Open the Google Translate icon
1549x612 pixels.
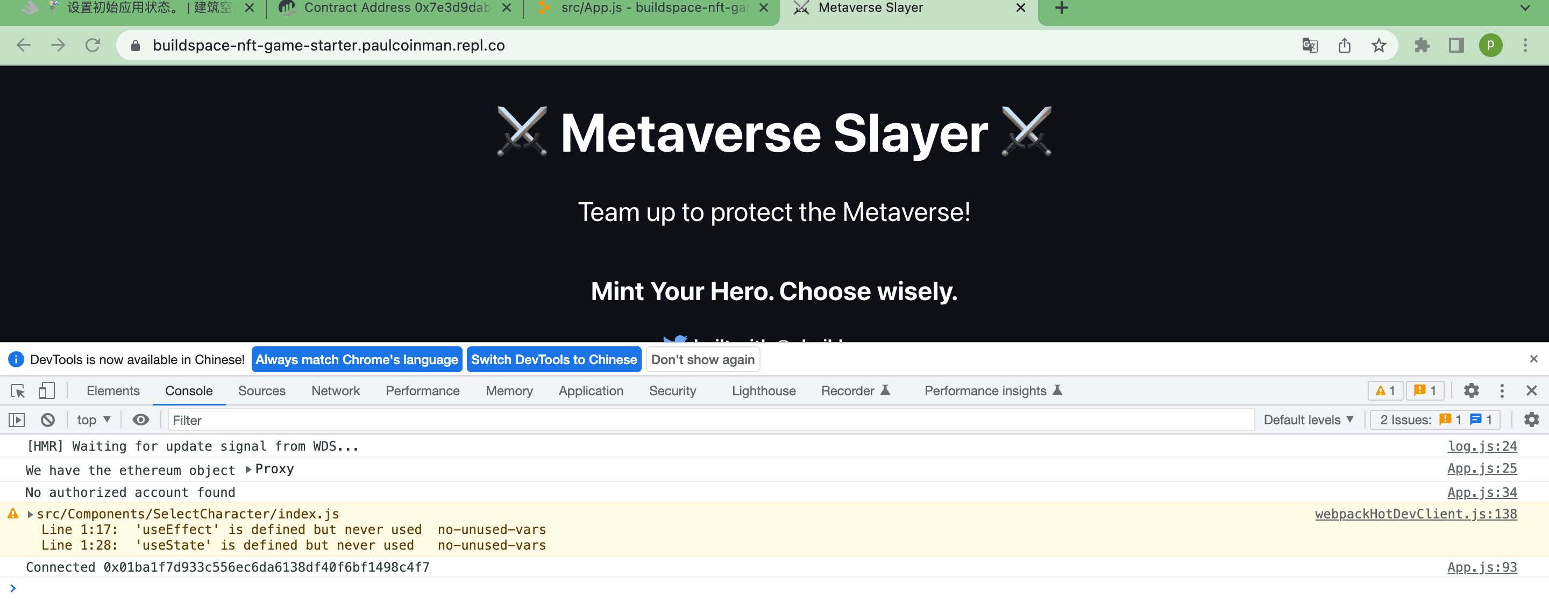tap(1310, 45)
